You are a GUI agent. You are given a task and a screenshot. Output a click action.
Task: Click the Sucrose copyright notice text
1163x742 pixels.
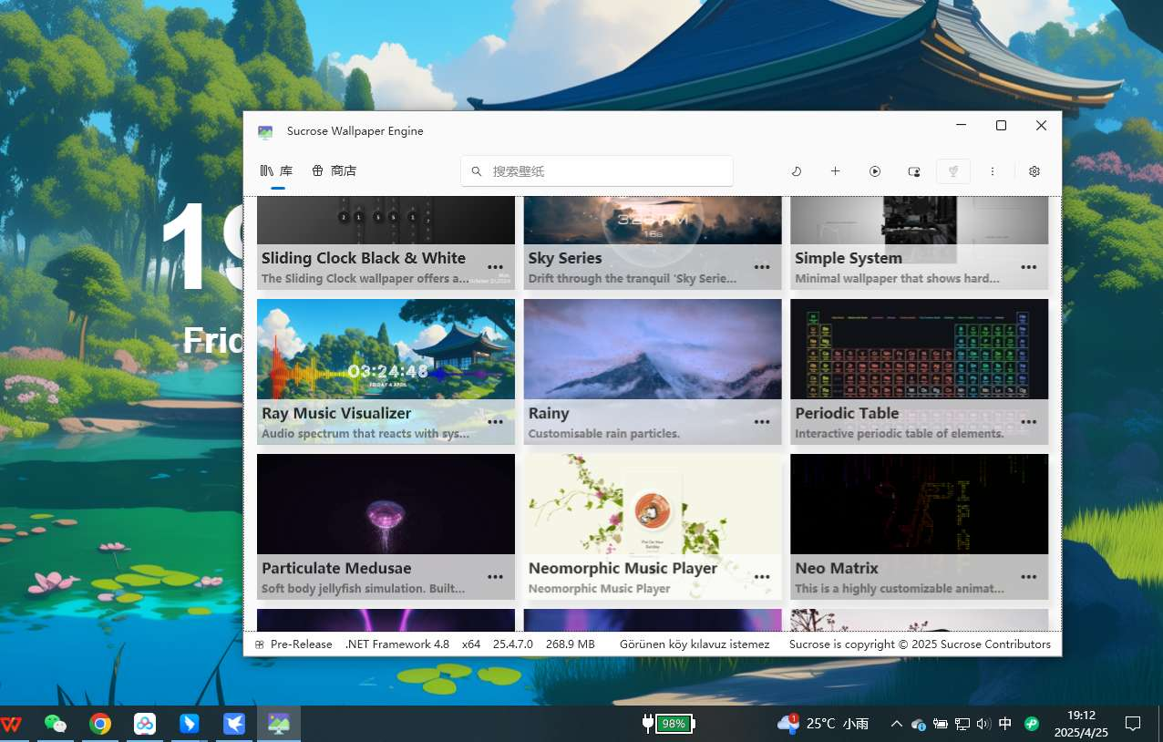pyautogui.click(x=920, y=644)
